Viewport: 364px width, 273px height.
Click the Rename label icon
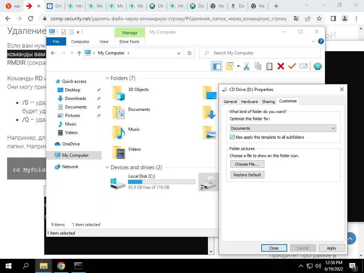[304, 66]
